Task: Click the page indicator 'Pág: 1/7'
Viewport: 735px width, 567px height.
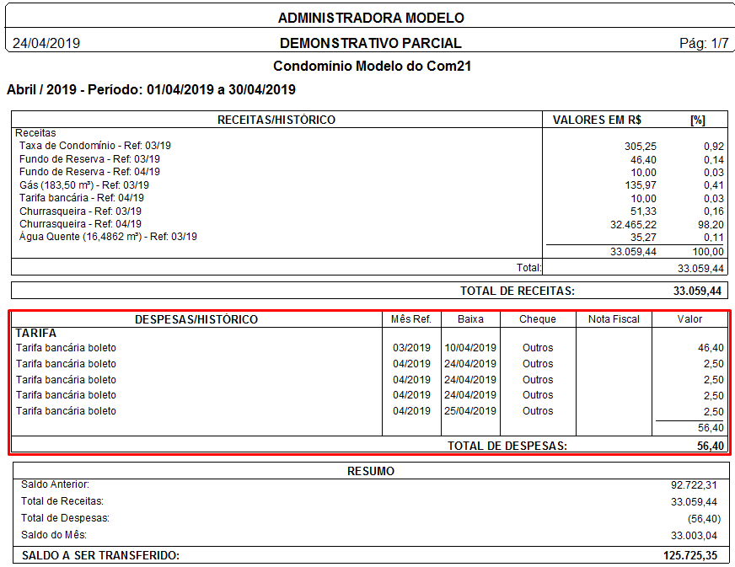Action: click(x=704, y=43)
